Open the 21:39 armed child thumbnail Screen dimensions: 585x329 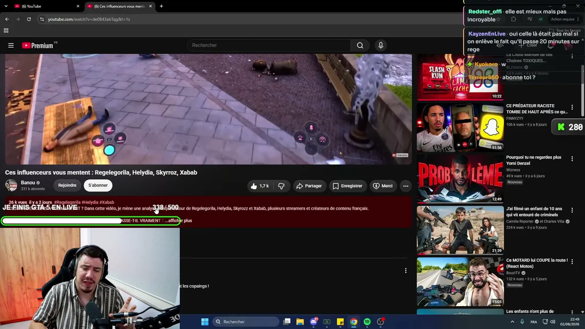point(460,230)
